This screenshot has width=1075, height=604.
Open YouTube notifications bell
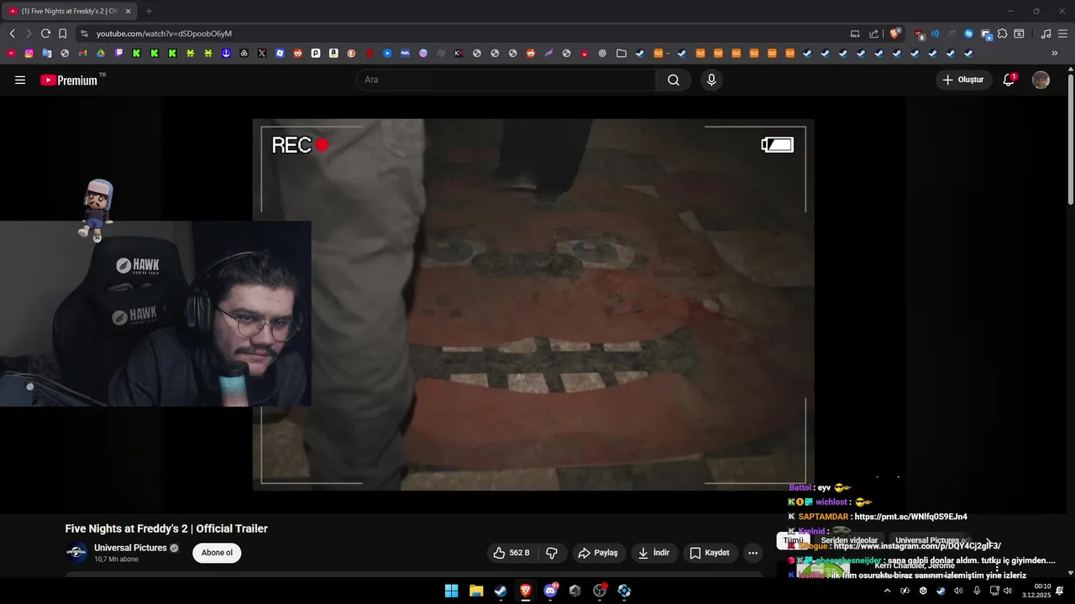1009,80
